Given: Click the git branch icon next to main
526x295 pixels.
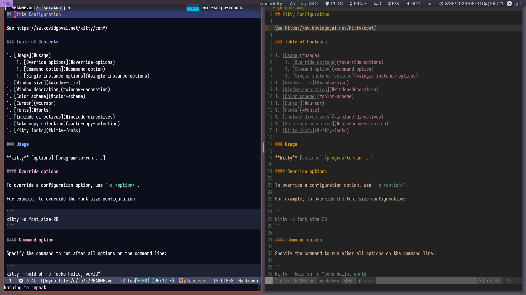Looking at the screenshot, I should [360, 281].
